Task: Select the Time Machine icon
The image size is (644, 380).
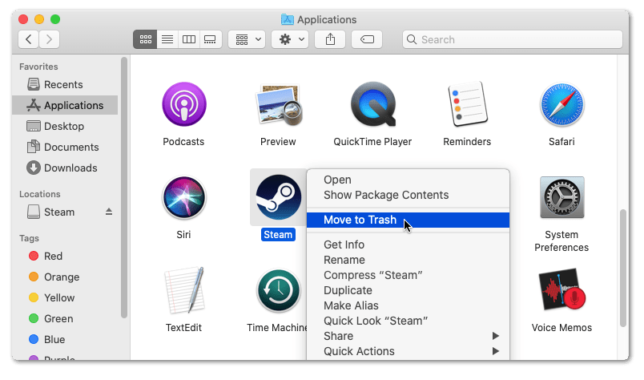Action: tap(279, 290)
